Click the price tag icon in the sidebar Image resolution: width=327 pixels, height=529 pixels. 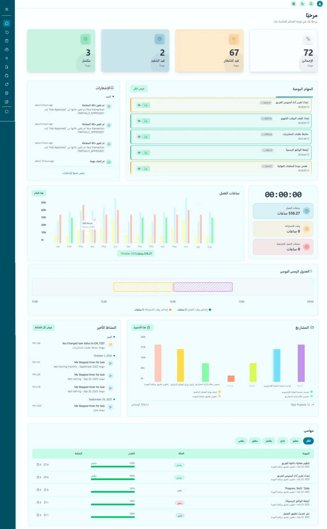point(6,85)
